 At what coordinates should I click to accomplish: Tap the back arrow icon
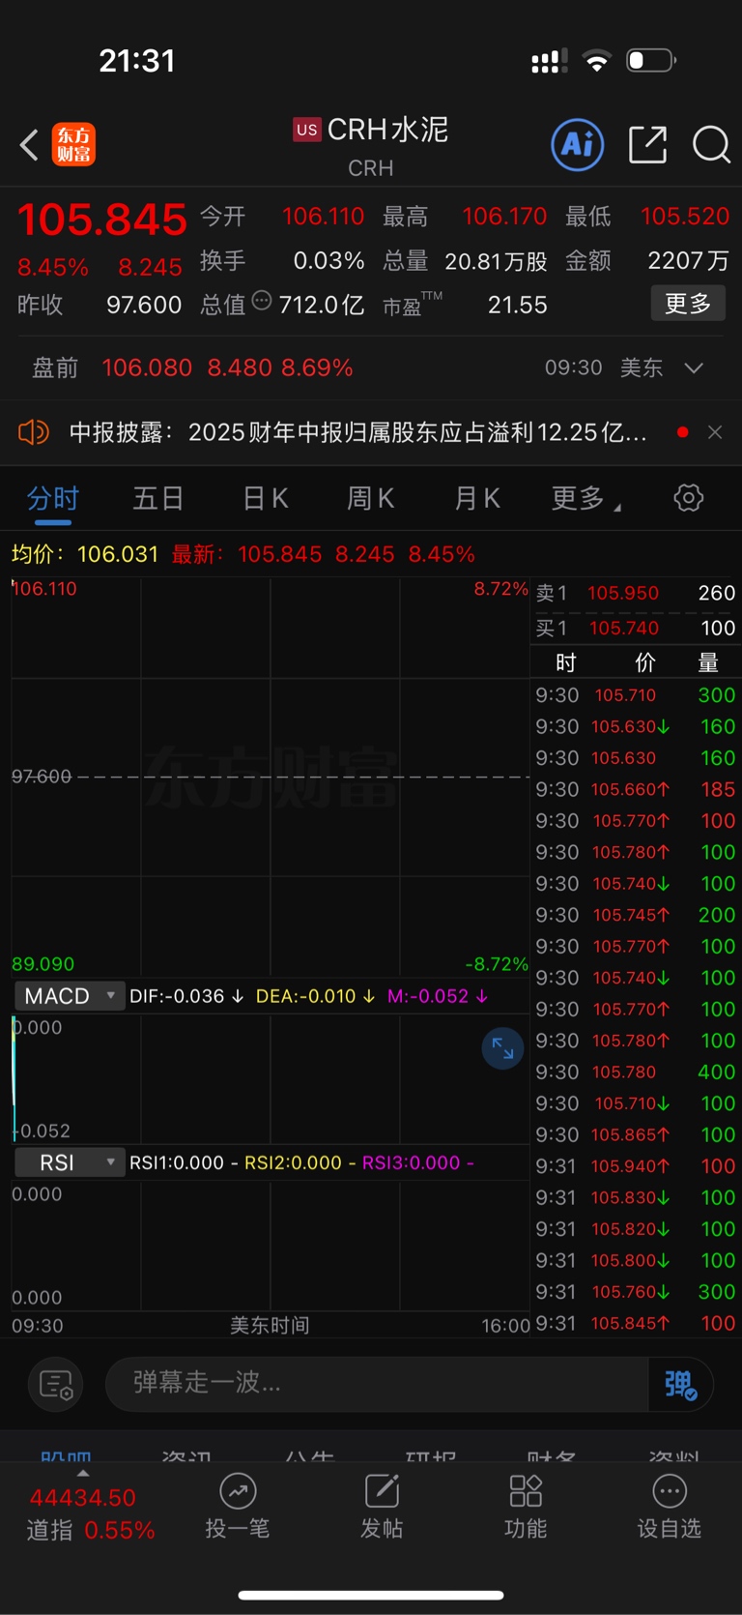tap(29, 146)
